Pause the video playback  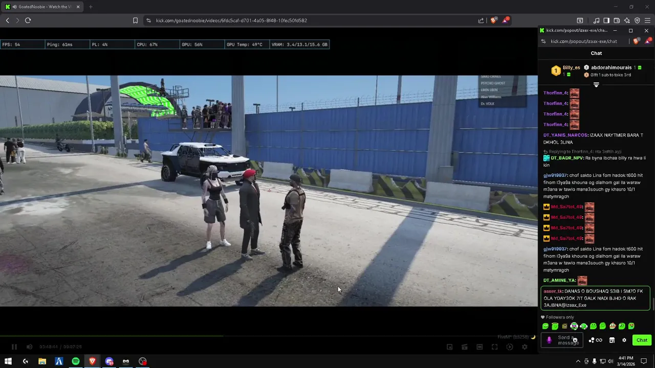coord(14,347)
